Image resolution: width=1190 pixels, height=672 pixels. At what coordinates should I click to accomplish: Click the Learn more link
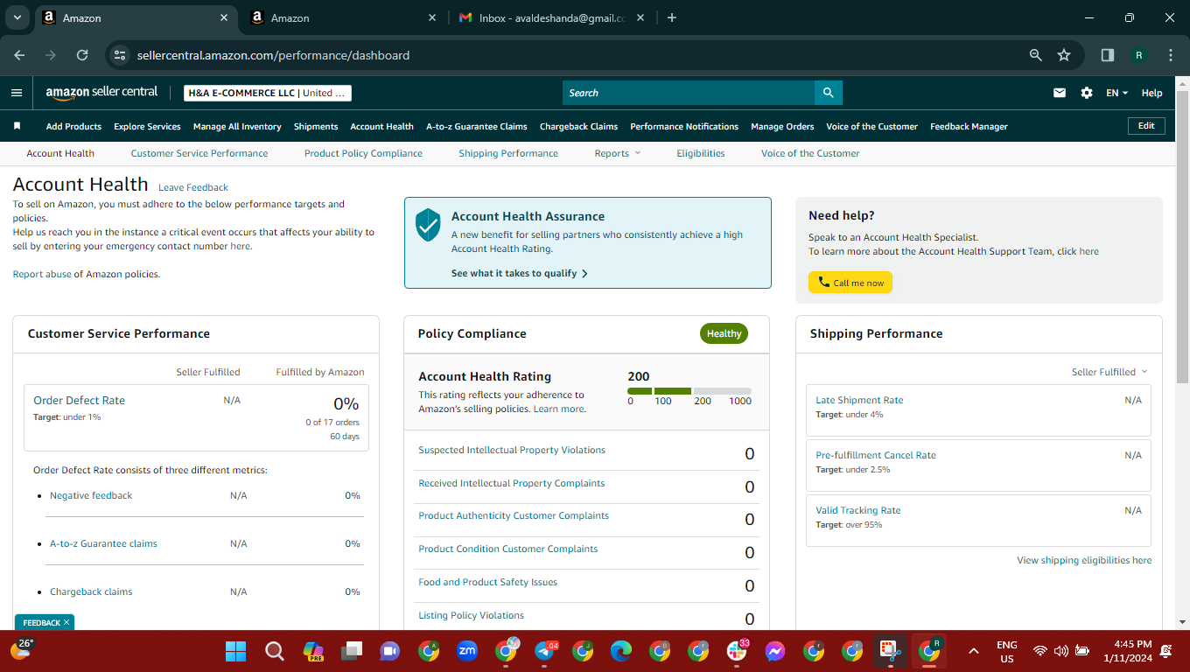tap(558, 409)
